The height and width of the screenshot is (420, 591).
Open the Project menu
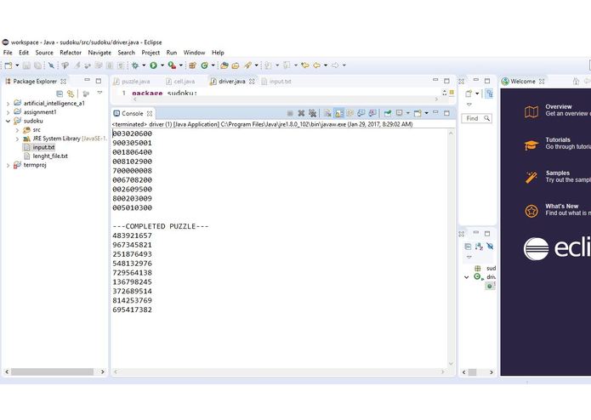151,53
